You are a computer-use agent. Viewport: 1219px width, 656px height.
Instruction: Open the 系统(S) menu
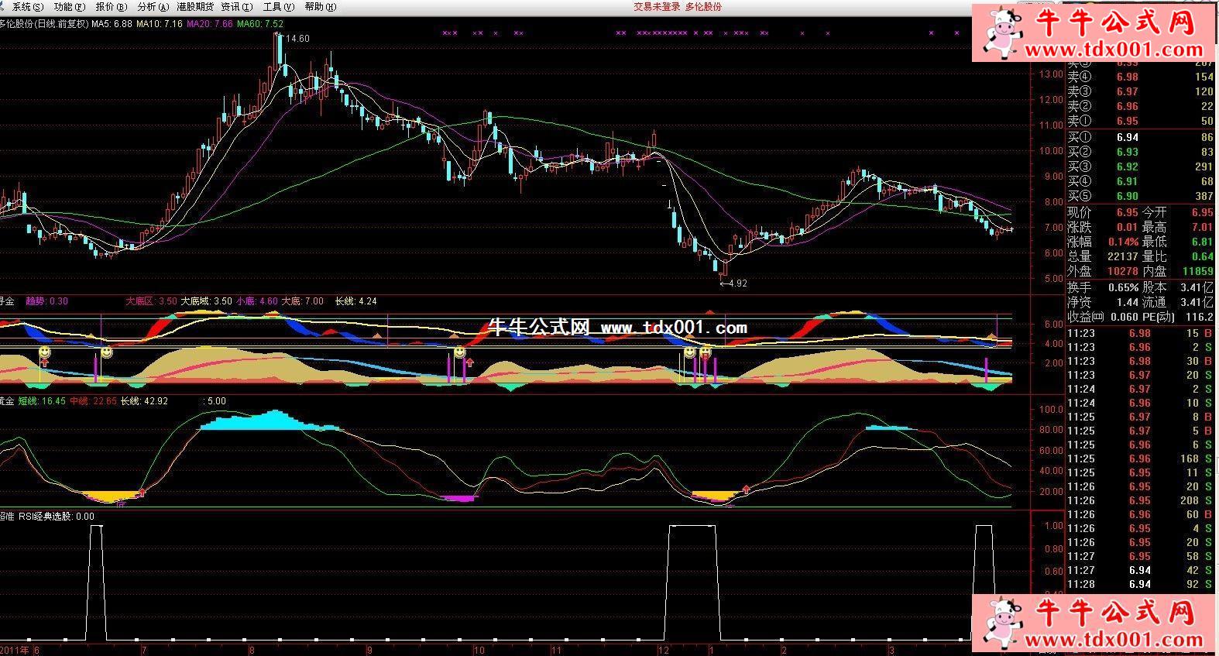[x=28, y=6]
